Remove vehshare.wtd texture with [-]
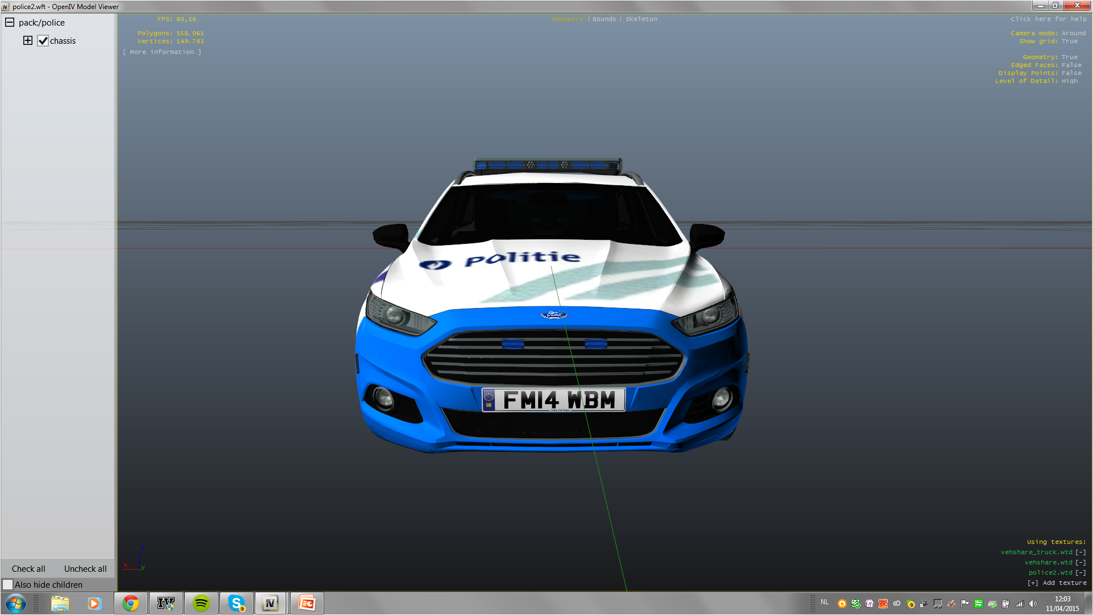The width and height of the screenshot is (1093, 615). click(1080, 563)
